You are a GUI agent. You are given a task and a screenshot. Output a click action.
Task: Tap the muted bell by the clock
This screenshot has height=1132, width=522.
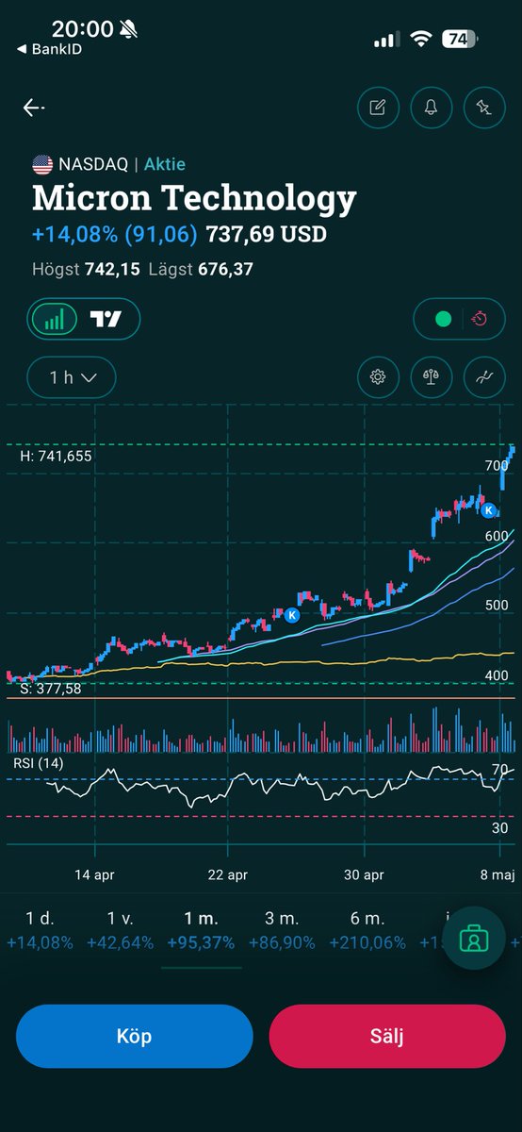point(129,29)
